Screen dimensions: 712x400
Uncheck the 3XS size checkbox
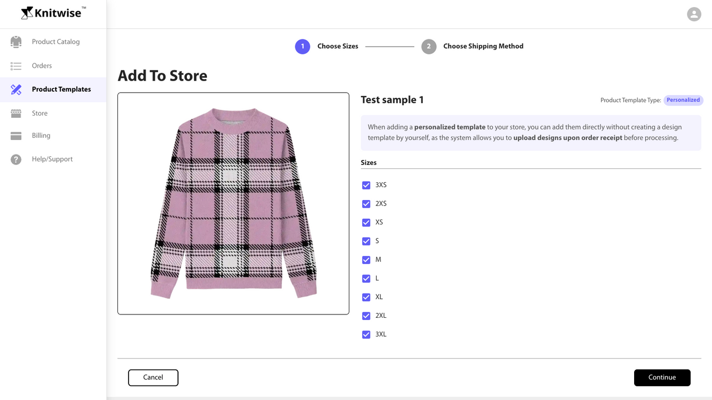(x=366, y=185)
